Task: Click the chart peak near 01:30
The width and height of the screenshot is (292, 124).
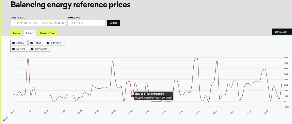Action: tap(28, 58)
